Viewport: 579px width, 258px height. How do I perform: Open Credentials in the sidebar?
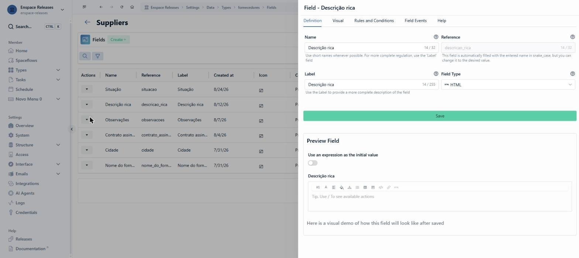click(x=26, y=213)
